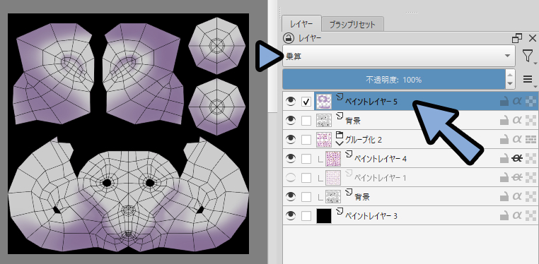Toggle the lock icon on ペイントレイヤー 3
This screenshot has width=539, height=264.
coord(504,216)
